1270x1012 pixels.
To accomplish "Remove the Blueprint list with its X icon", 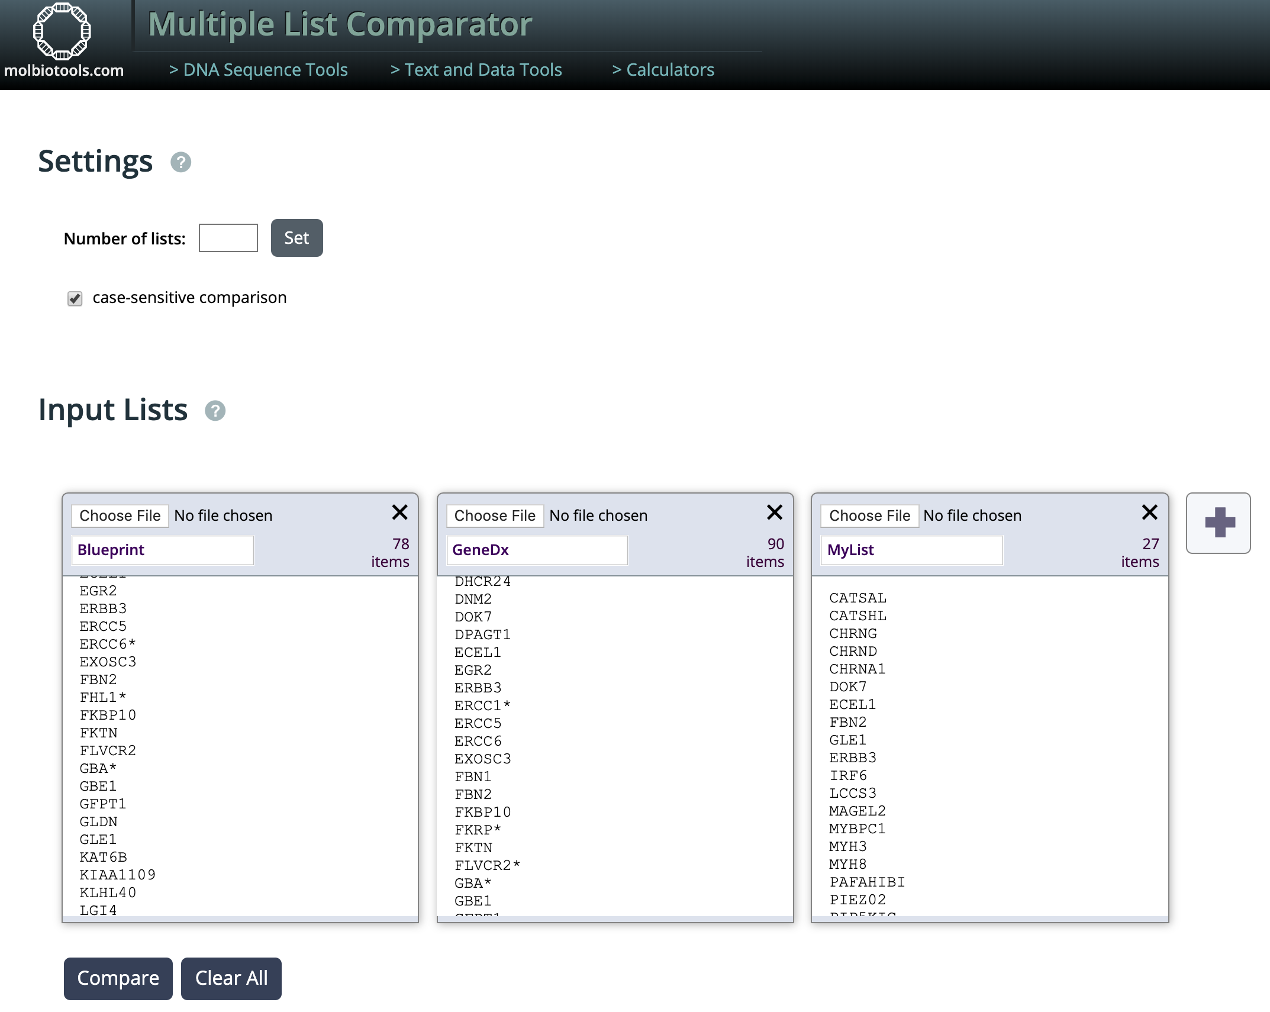I will [400, 513].
